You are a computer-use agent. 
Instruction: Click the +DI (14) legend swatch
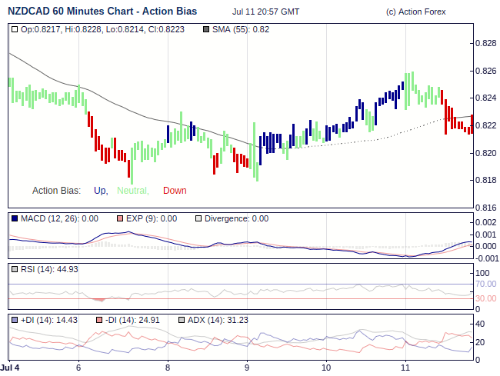click(15, 320)
